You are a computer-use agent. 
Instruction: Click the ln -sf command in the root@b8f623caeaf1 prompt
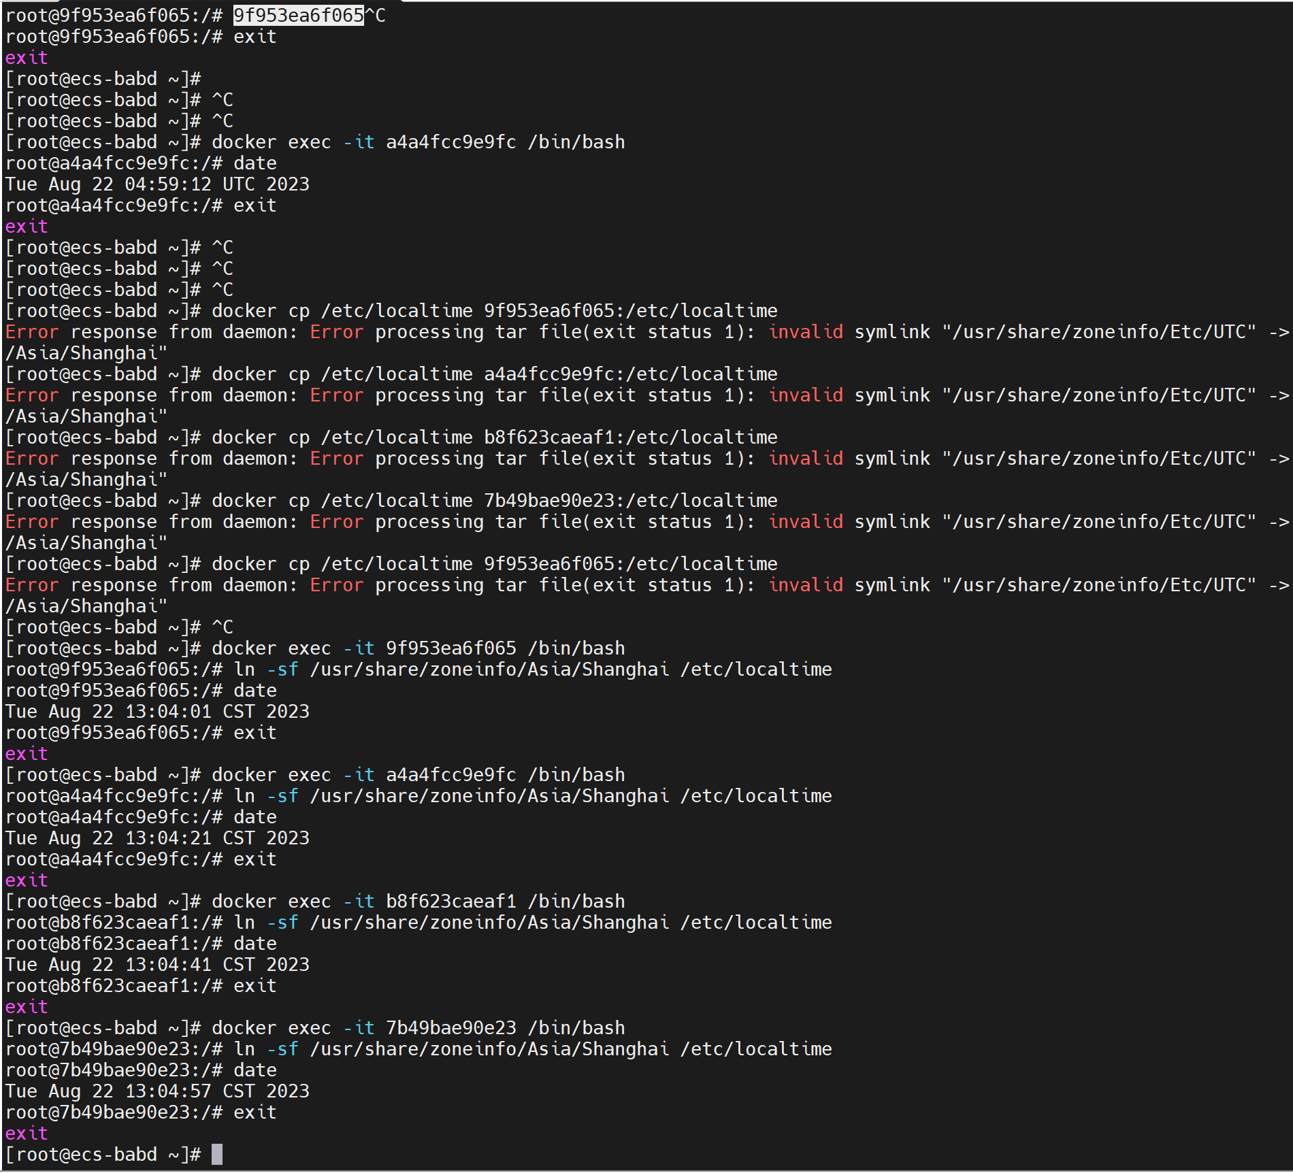tap(533, 923)
